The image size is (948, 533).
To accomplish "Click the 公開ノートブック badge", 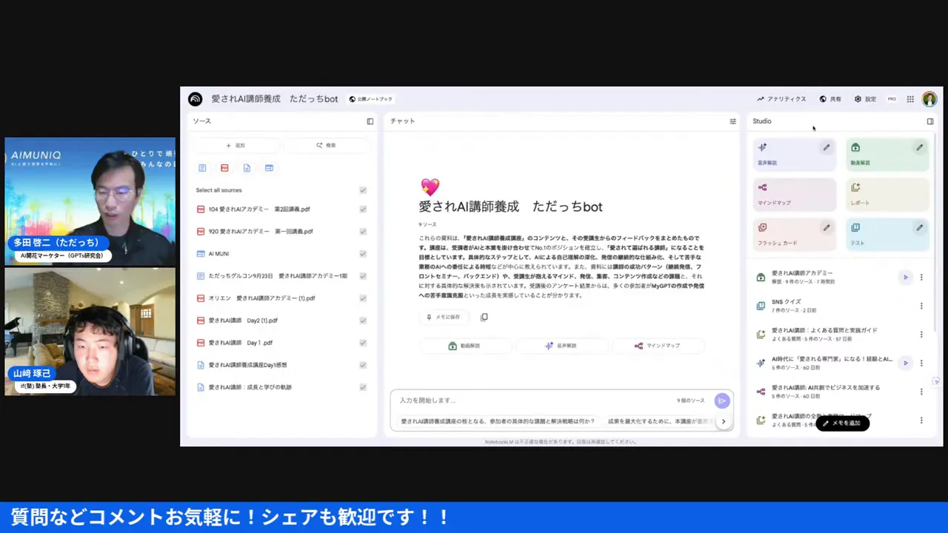I will coord(371,99).
